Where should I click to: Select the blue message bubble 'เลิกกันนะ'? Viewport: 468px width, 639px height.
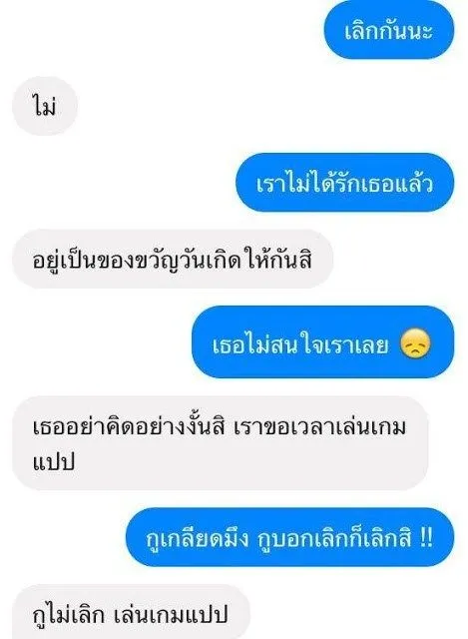tap(388, 30)
